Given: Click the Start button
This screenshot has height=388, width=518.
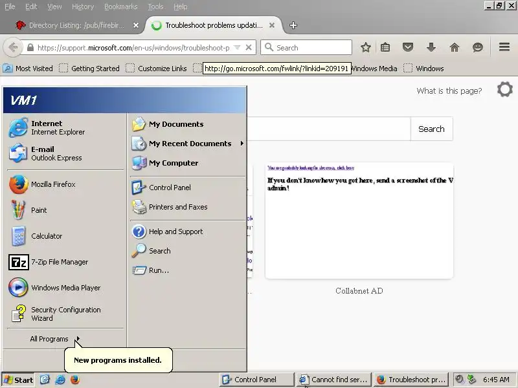Looking at the screenshot, I should (x=18, y=380).
